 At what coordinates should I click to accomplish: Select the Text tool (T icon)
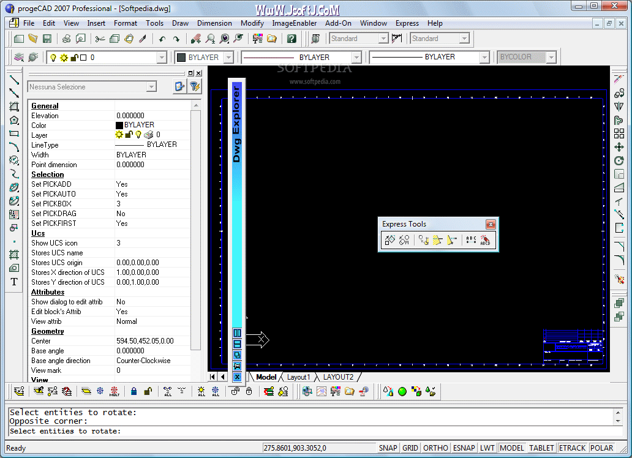[14, 282]
